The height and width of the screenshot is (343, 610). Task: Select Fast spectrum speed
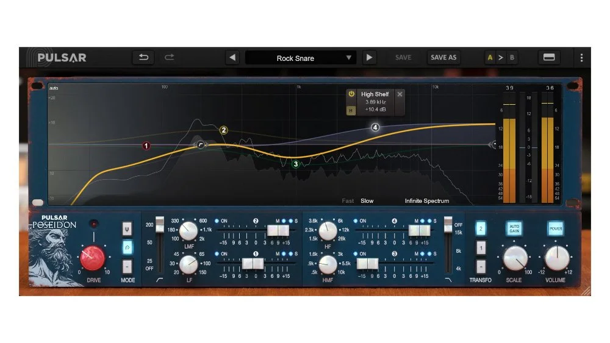pyautogui.click(x=348, y=201)
